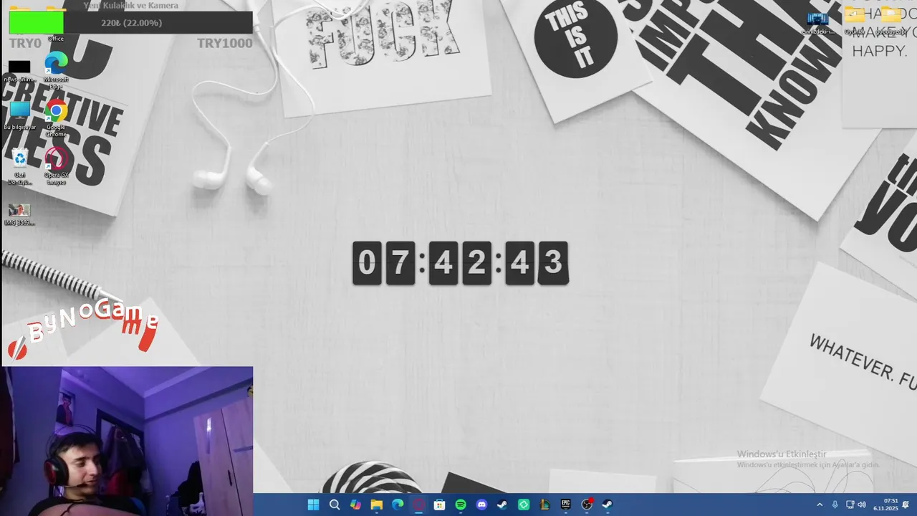Open OBS Studio from the taskbar

(587, 505)
